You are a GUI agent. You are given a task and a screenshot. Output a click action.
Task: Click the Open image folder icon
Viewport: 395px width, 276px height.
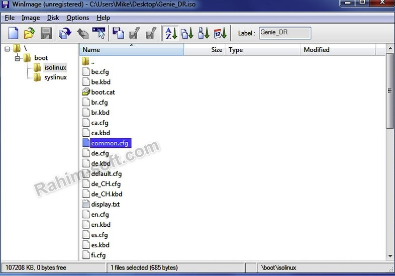30,33
